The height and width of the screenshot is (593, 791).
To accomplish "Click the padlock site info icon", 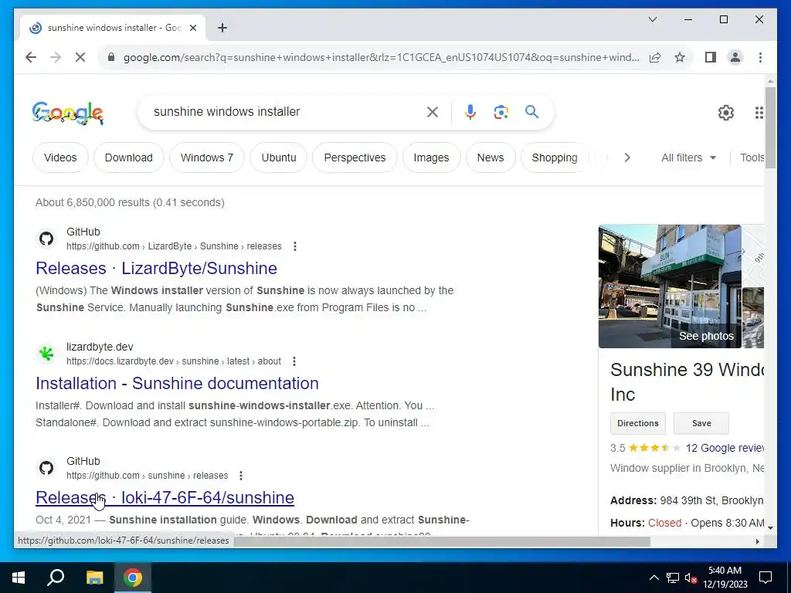I will point(111,57).
